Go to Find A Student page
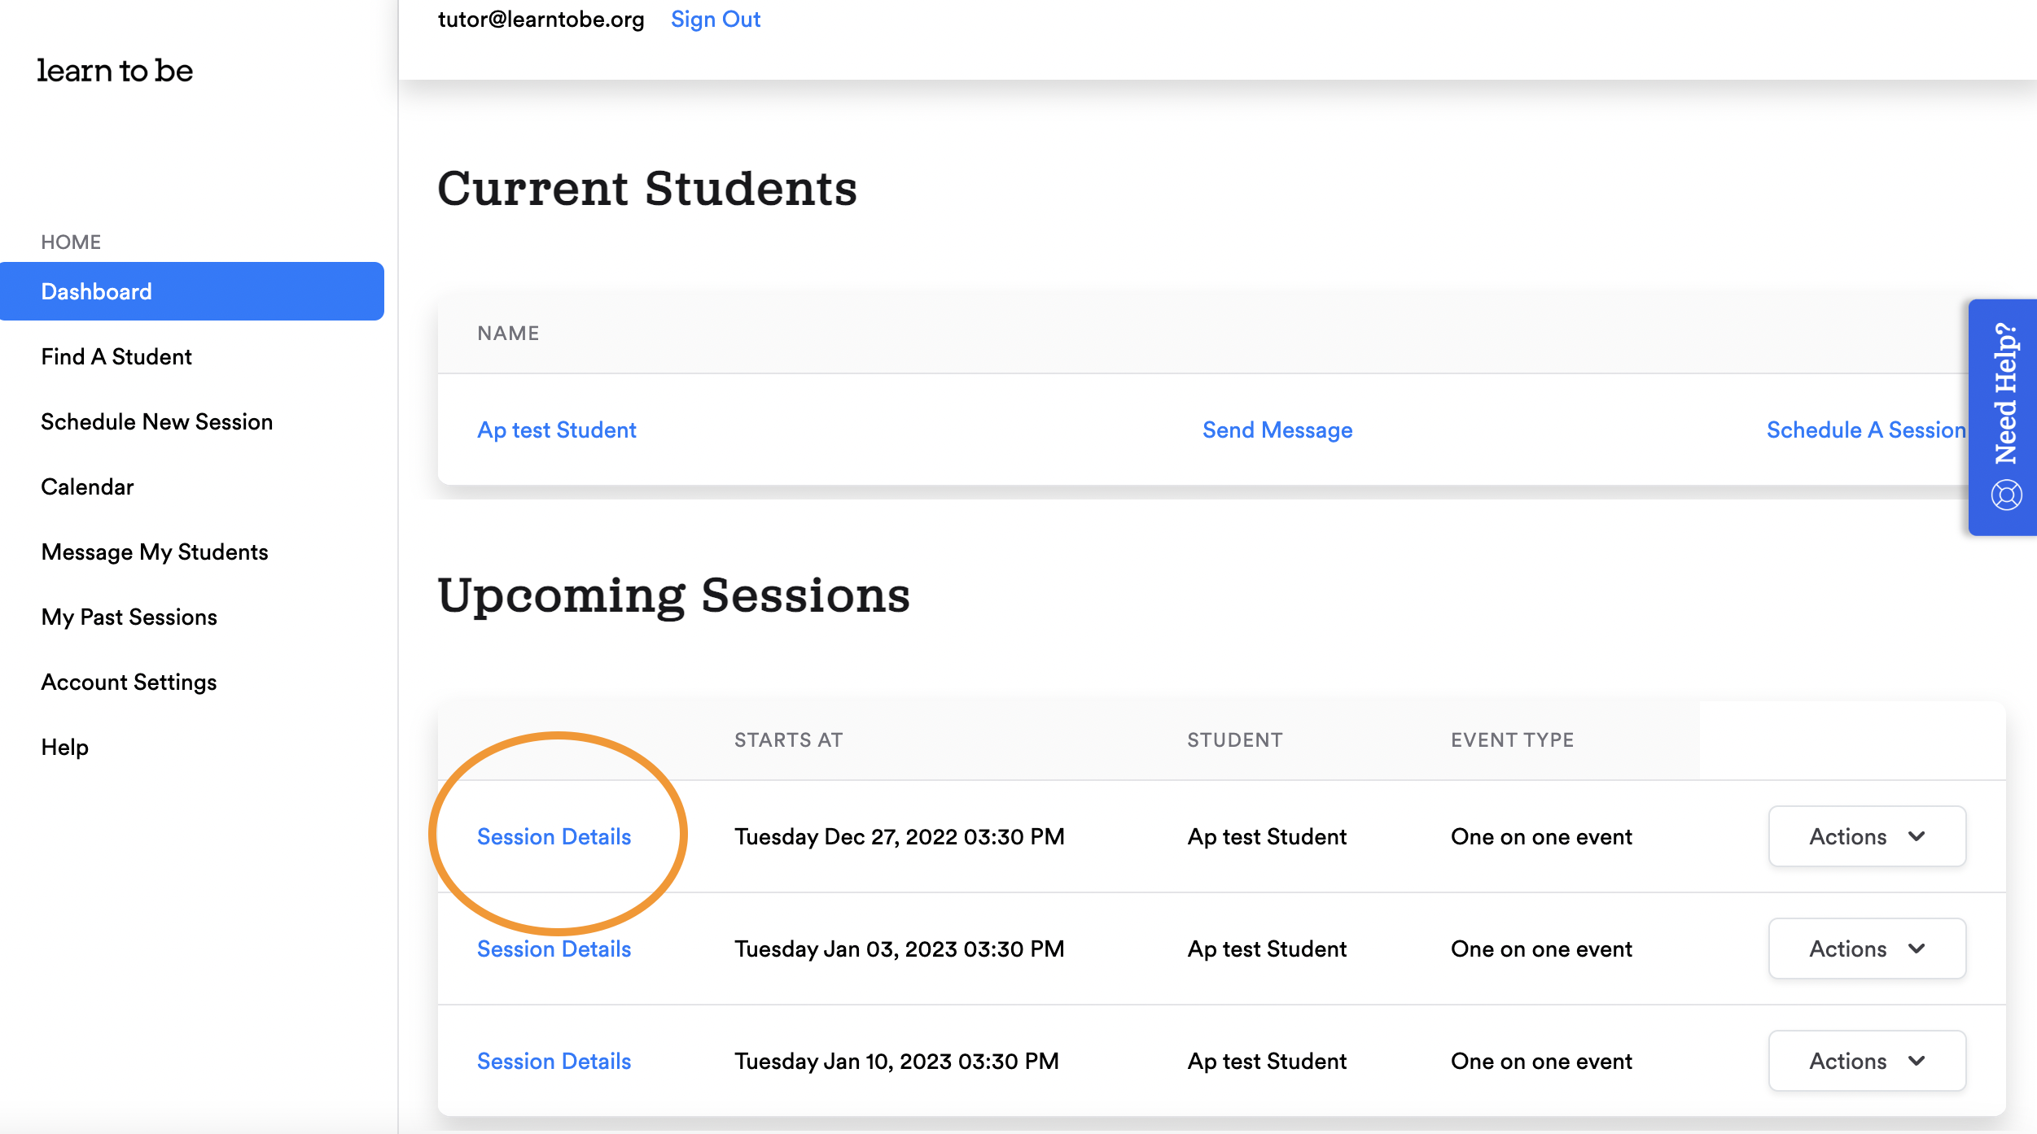Screen dimensions: 2037x1134 coord(116,356)
